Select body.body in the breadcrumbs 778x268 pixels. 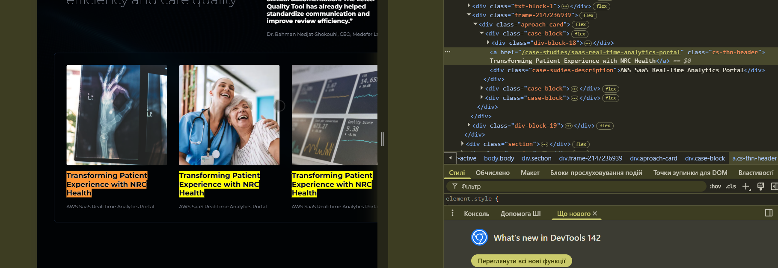click(x=499, y=158)
